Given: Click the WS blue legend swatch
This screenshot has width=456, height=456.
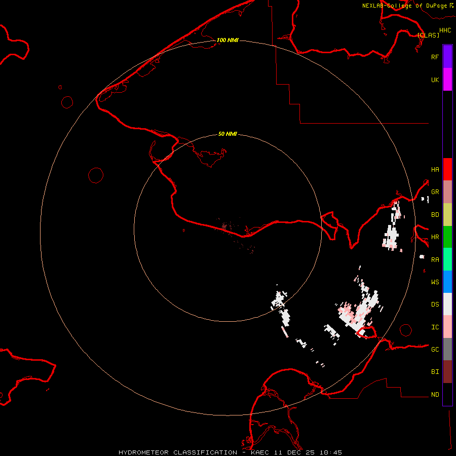Looking at the screenshot, I should (447, 282).
